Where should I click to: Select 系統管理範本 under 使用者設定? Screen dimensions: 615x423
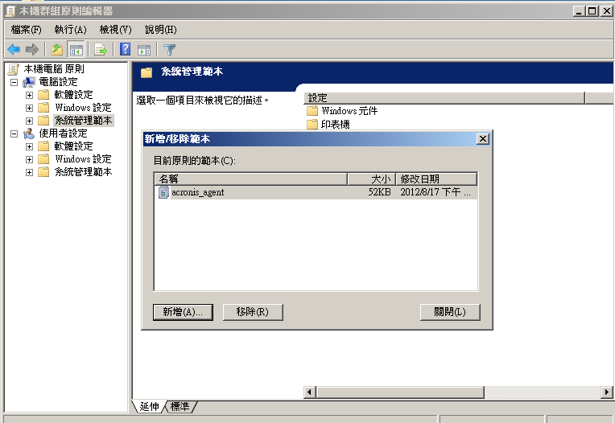[x=83, y=172]
